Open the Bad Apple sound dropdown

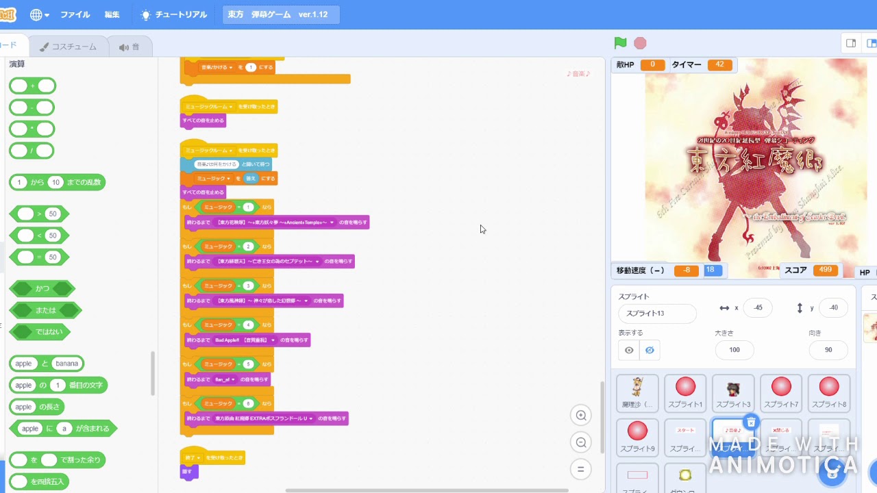click(273, 340)
